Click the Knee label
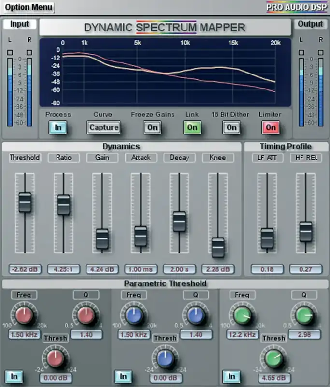This screenshot has width=330, height=387. tap(218, 158)
